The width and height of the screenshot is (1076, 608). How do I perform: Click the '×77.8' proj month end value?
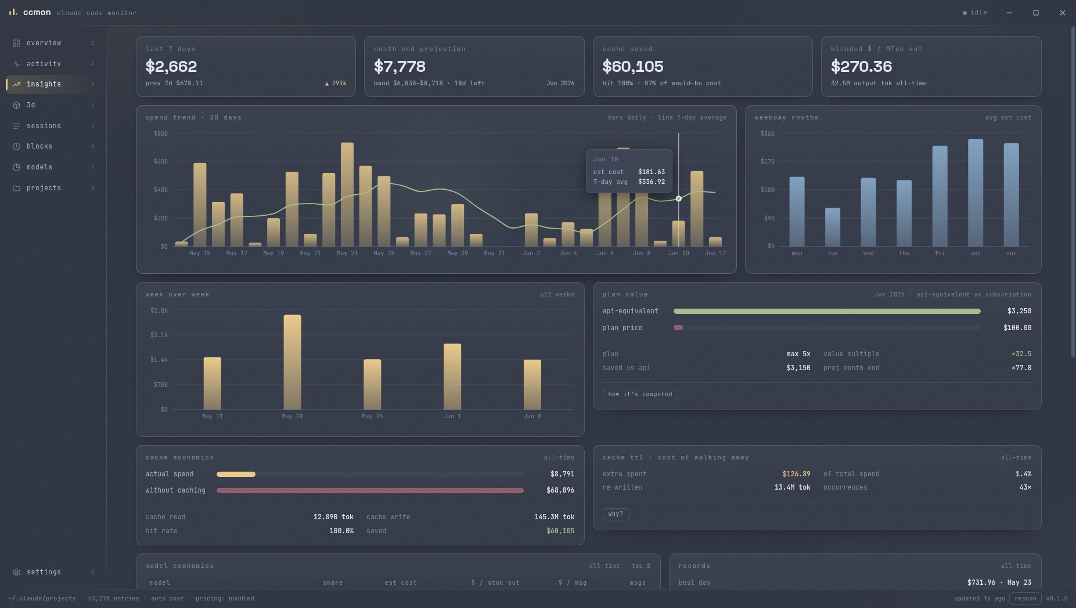pyautogui.click(x=1021, y=368)
